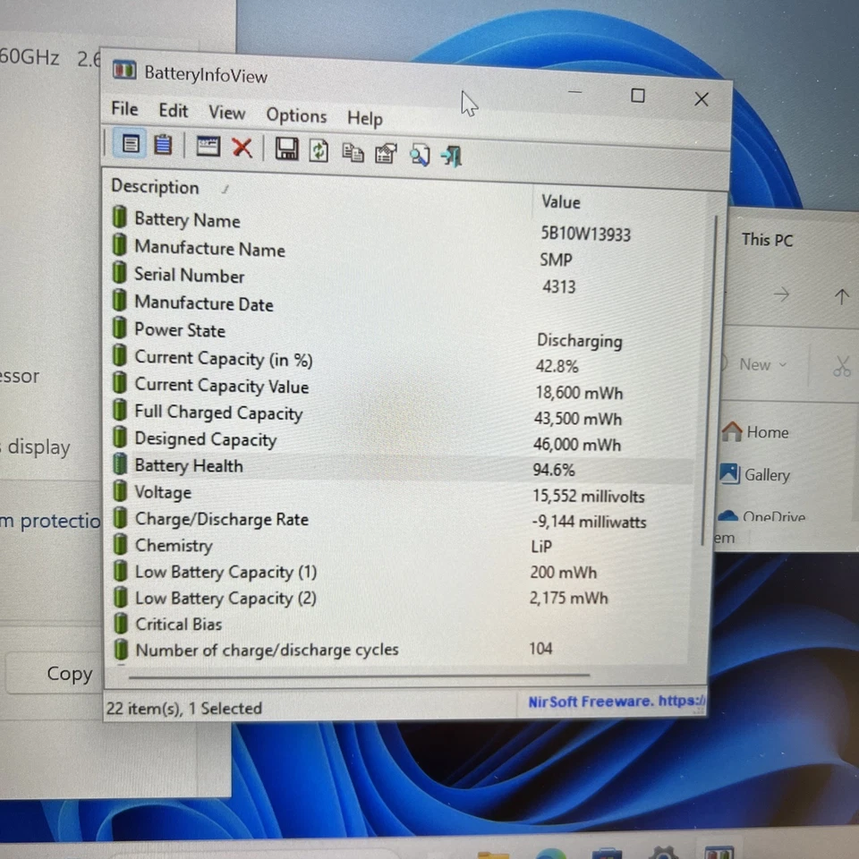Select the Full Charged Capacity row
This screenshot has width=859, height=859.
(x=401, y=414)
